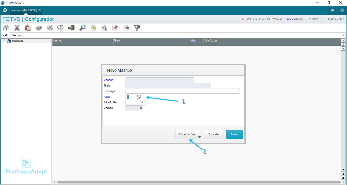Click the Versão numeric field

pos(134,108)
